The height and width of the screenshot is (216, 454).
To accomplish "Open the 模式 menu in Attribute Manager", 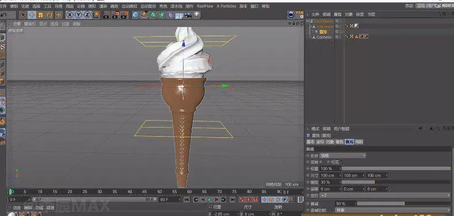I will 315,129.
